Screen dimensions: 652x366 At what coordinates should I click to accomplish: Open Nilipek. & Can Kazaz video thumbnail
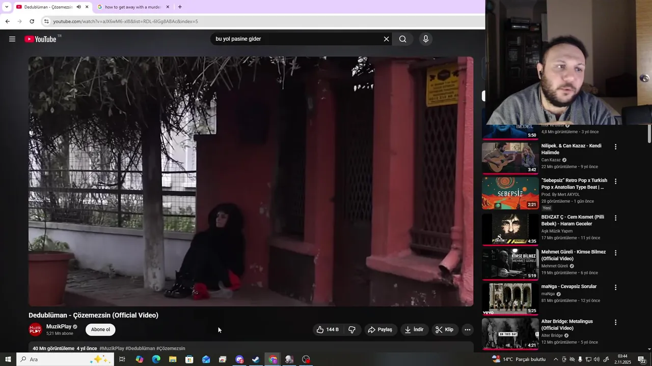click(510, 158)
